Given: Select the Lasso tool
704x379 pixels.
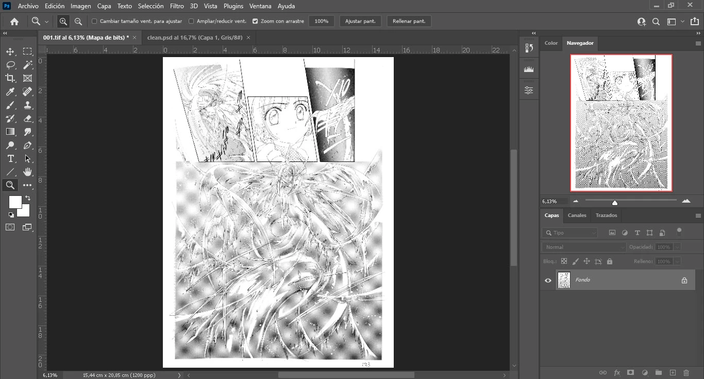Looking at the screenshot, I should coord(10,65).
